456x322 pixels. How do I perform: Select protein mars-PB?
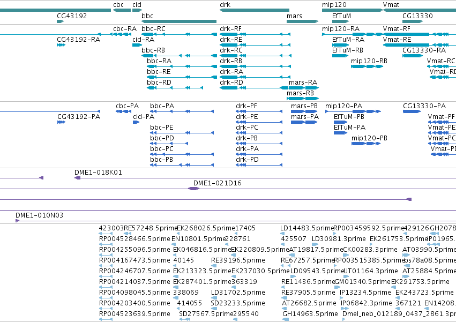point(304,111)
